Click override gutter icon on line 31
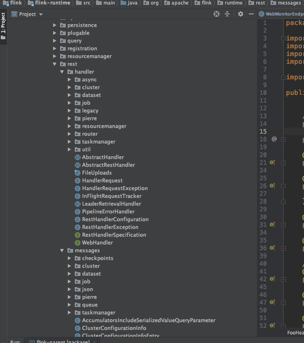304x343 pixels. tap(272, 224)
